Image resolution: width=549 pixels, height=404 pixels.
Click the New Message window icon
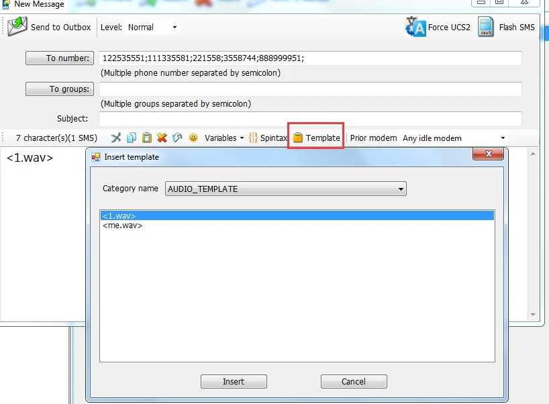6,4
